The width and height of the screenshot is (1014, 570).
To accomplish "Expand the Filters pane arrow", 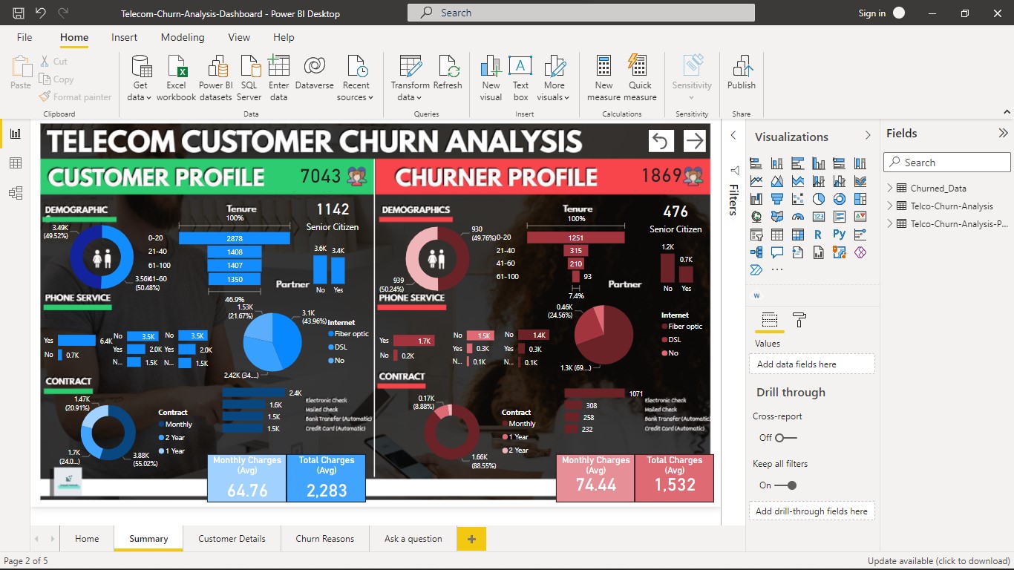I will 733,136.
